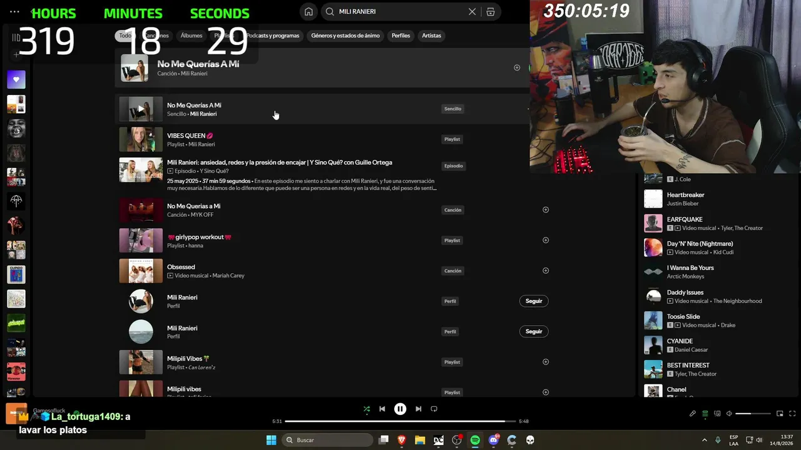Open the umbrella-logo album in the sidebar

point(16,201)
